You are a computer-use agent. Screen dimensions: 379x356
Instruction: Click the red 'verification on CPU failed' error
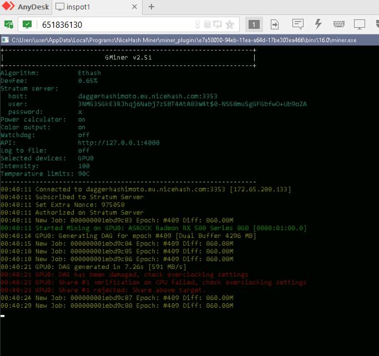pos(154,282)
